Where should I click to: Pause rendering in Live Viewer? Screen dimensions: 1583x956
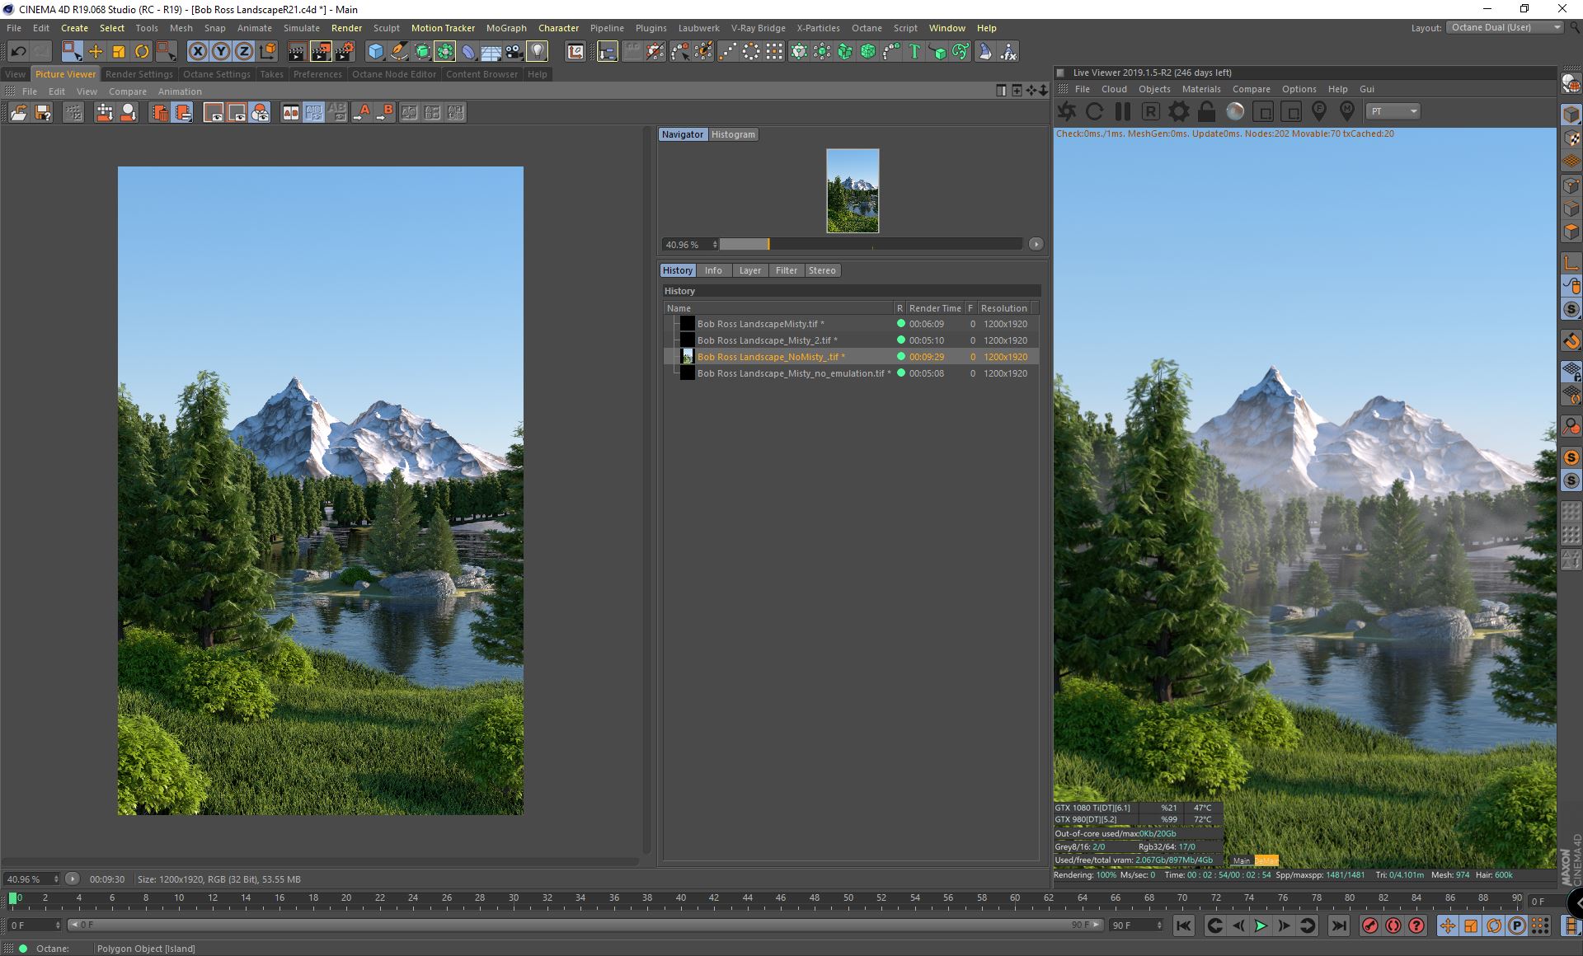[1122, 111]
